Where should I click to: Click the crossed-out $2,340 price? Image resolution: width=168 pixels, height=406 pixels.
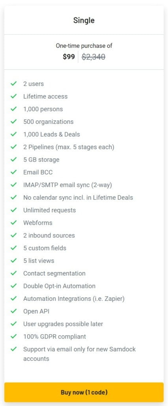(x=93, y=57)
